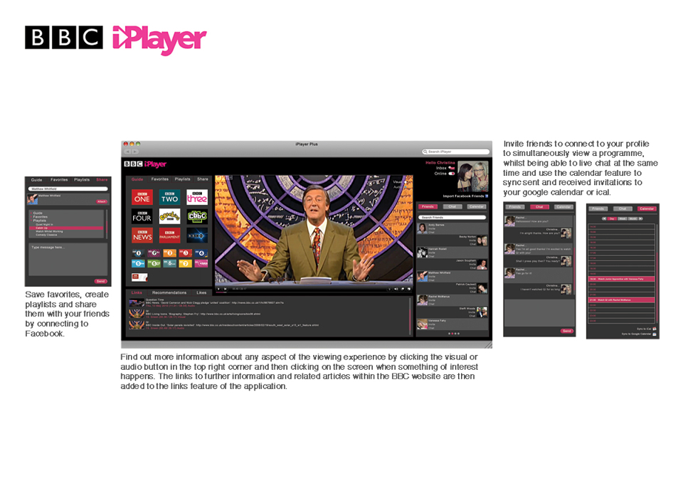Click the Sync to Google Calendar link

click(x=636, y=334)
